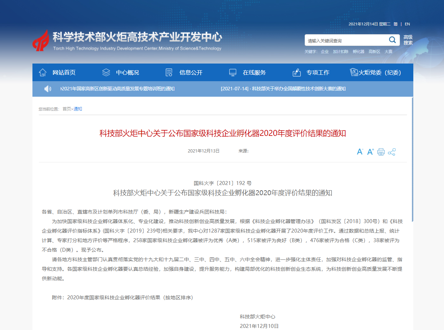Click the gray article subtitle heading
The image size is (444, 330).
223,193
